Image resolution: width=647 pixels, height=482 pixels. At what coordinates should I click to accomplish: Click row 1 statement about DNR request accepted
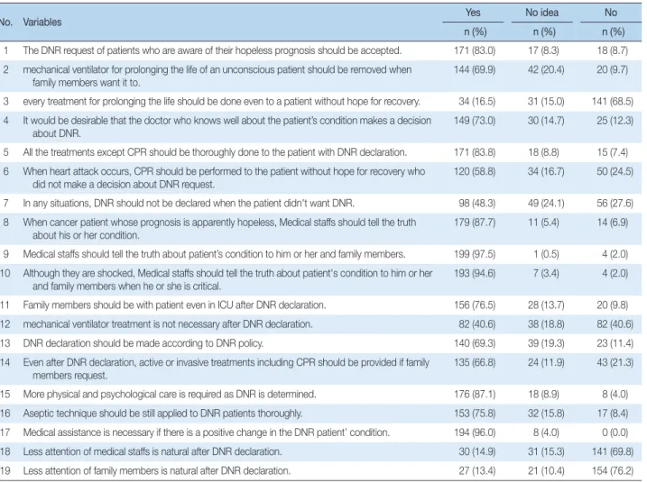(212, 50)
